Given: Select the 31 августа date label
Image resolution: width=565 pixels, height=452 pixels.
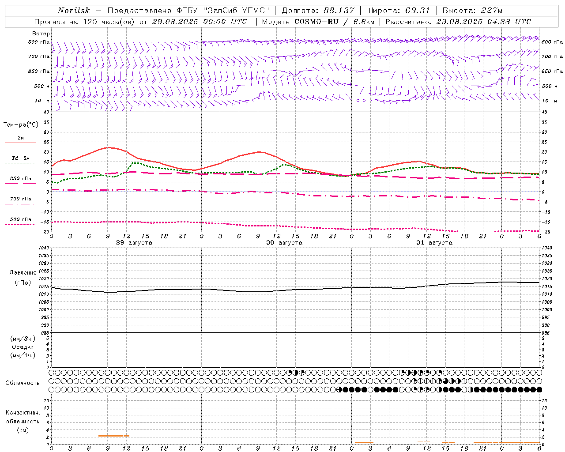Looking at the screenshot, I should point(434,243).
